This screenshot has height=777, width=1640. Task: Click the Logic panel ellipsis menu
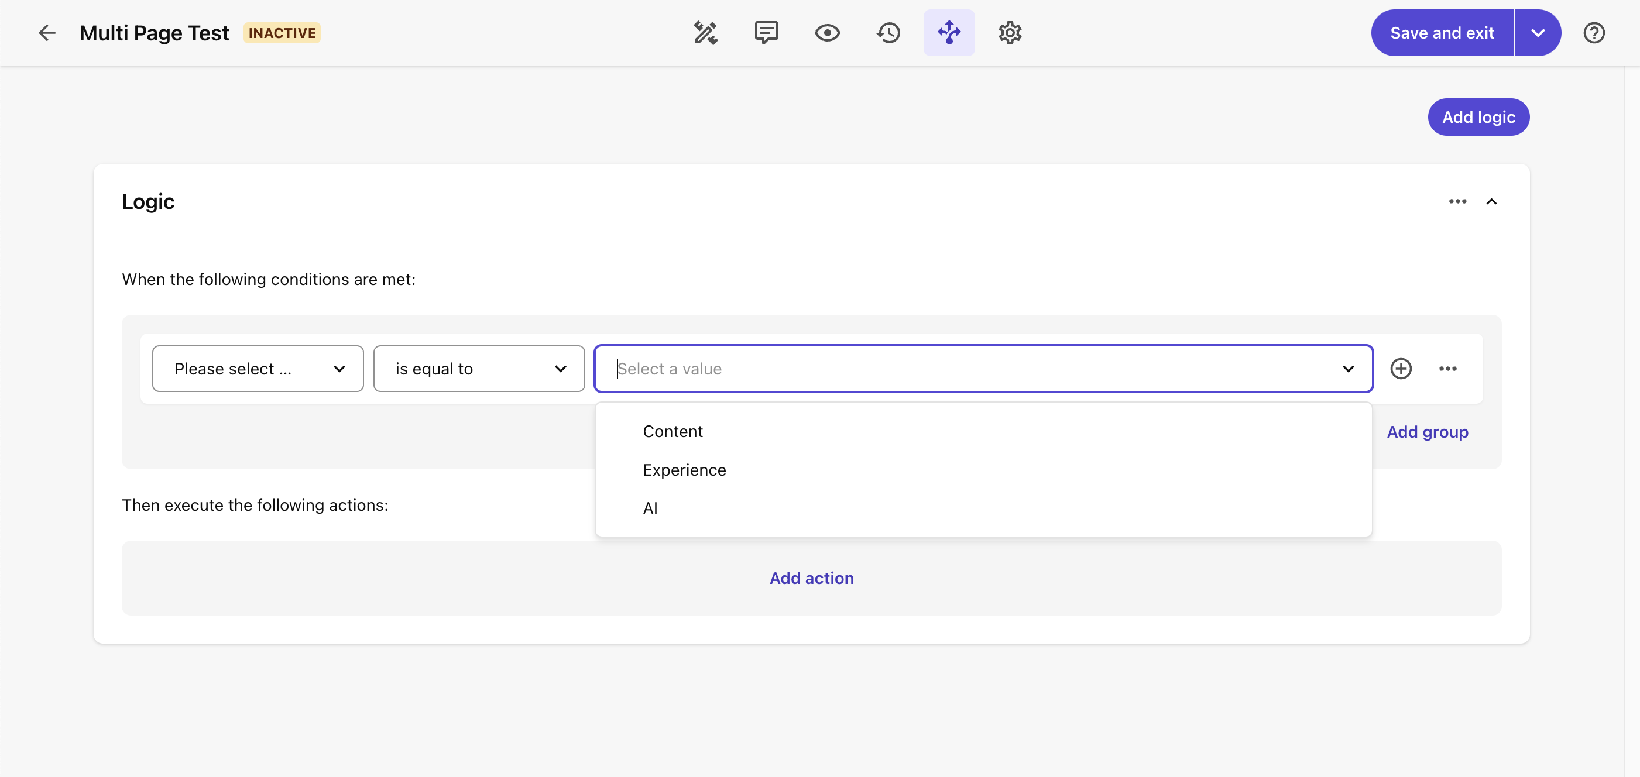[x=1457, y=201]
